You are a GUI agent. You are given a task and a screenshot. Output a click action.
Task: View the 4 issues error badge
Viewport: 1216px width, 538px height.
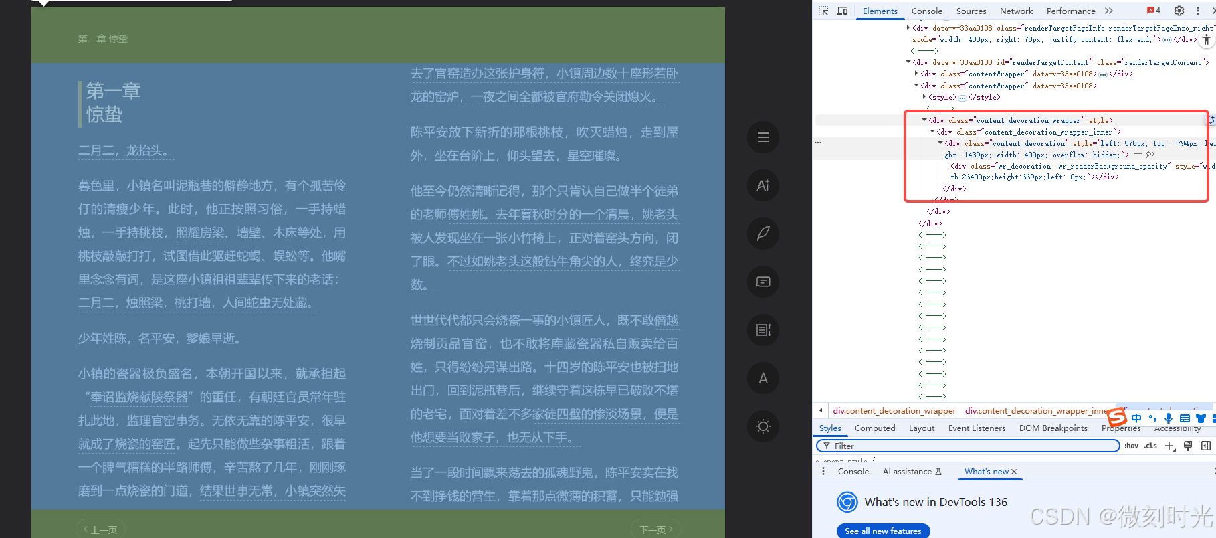[1154, 11]
